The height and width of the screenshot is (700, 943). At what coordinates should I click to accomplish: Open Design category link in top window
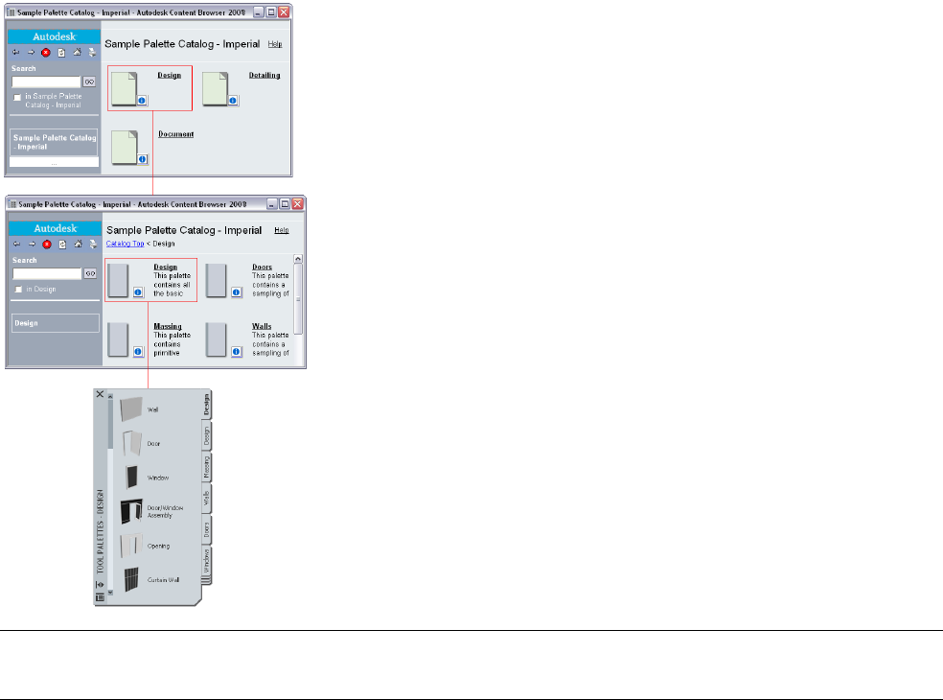169,75
